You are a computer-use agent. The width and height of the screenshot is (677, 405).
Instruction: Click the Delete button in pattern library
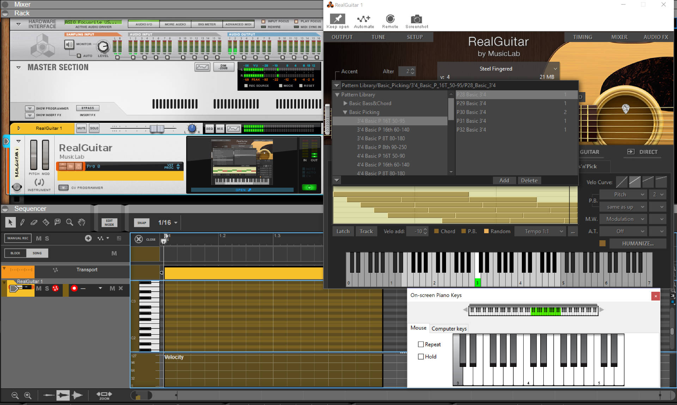(530, 180)
